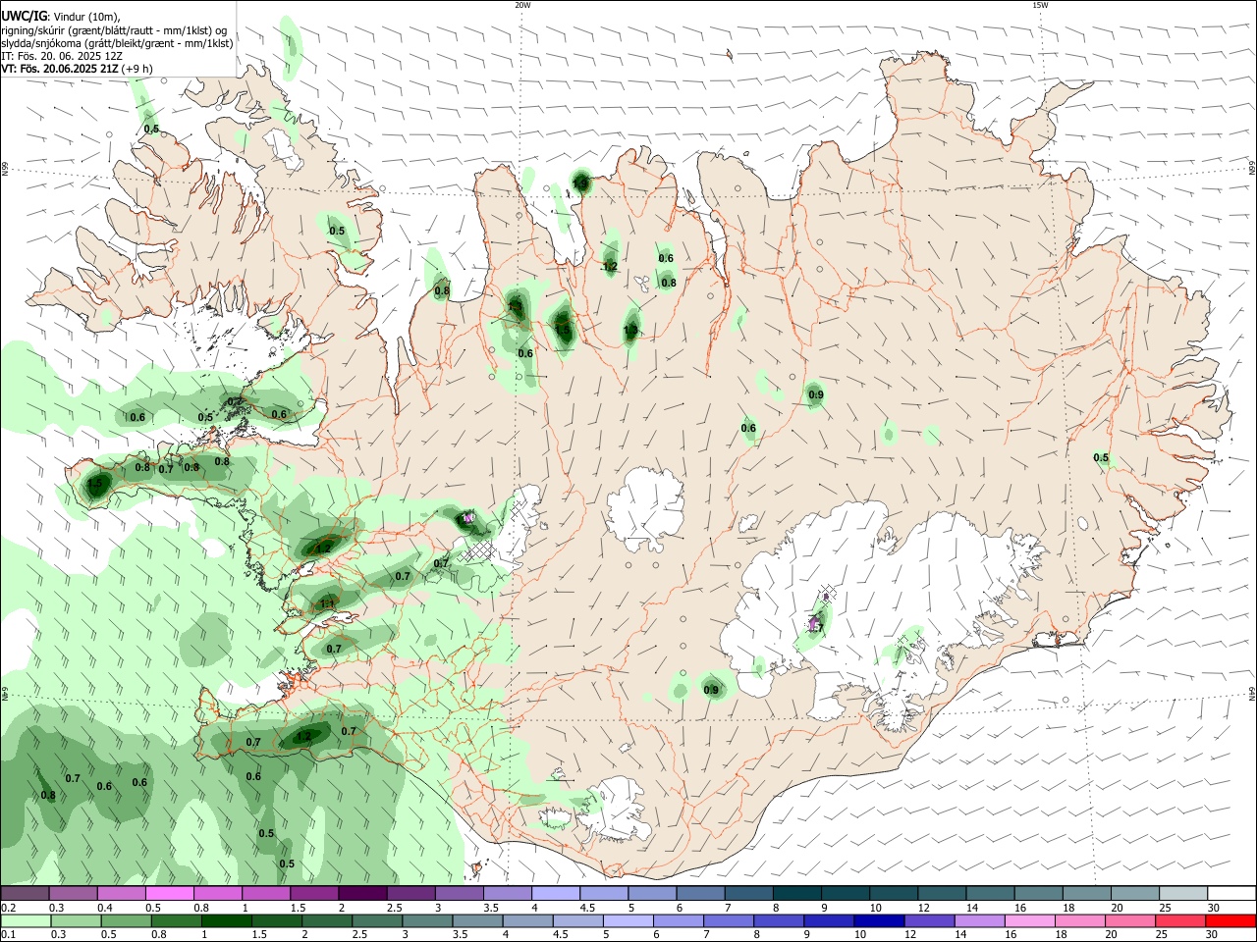Click the '10' label, upper legend row
Viewport: 1257px width, 942px height.
tap(876, 908)
